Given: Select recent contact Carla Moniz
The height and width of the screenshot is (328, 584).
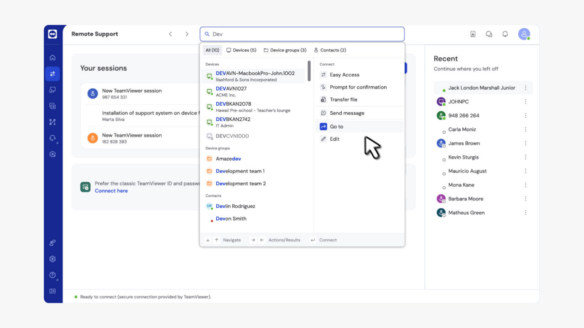Looking at the screenshot, I should 483,129.
